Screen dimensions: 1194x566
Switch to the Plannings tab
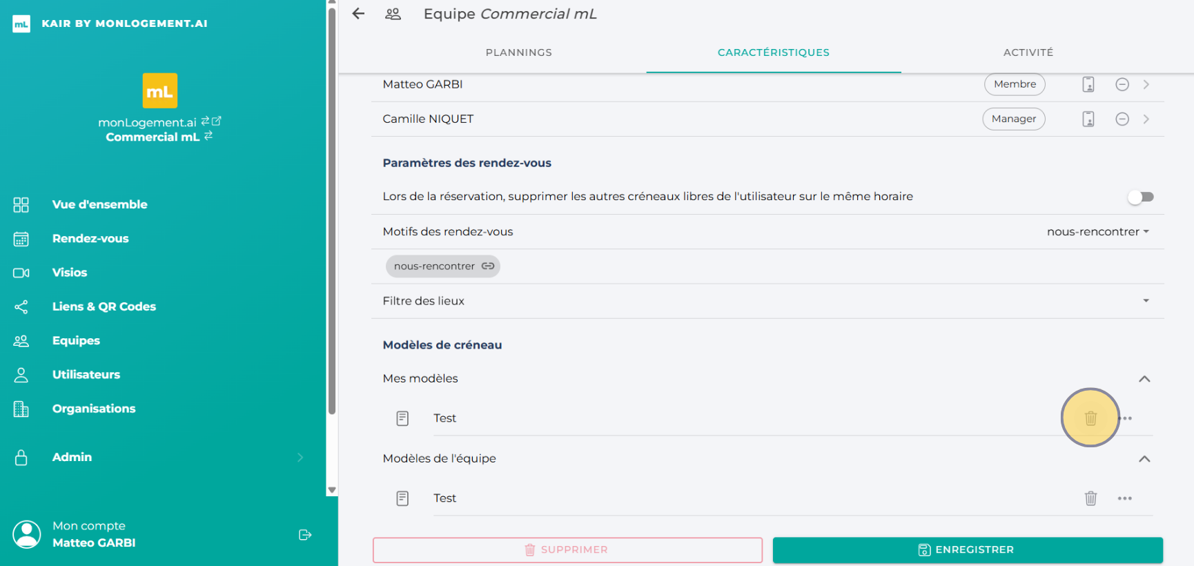tap(518, 52)
